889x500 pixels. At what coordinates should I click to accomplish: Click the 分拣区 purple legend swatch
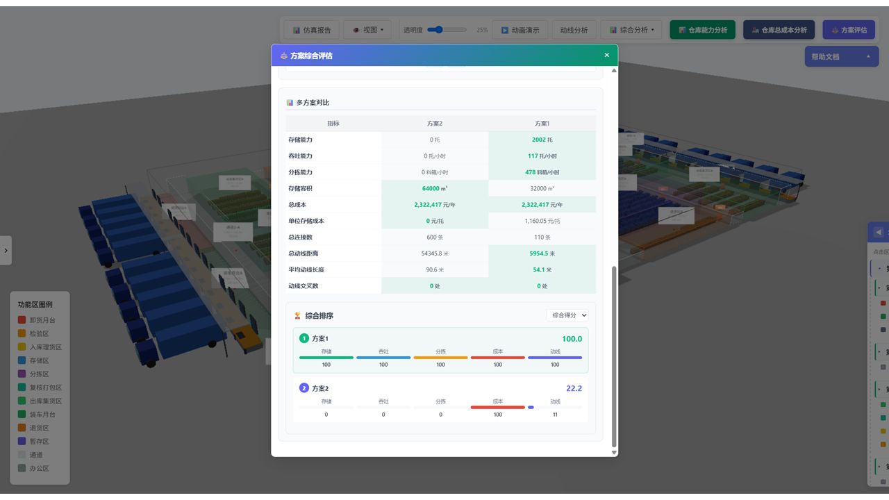pyautogui.click(x=22, y=374)
